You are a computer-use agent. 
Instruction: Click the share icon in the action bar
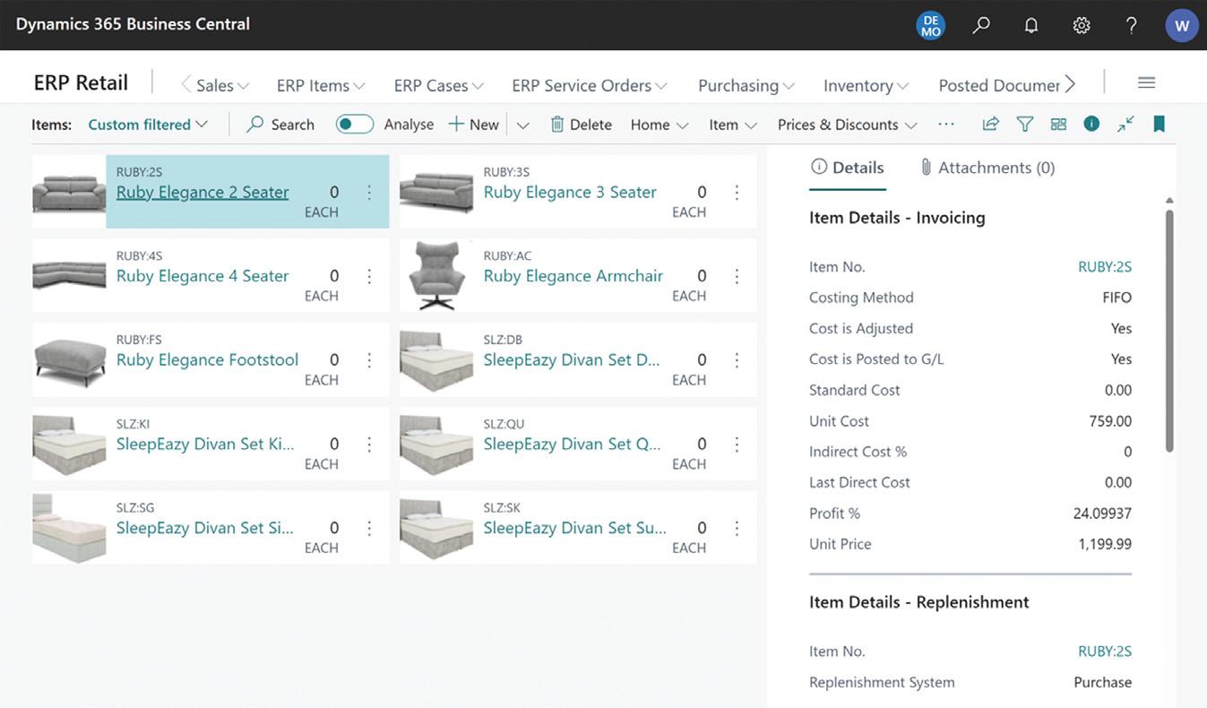990,124
